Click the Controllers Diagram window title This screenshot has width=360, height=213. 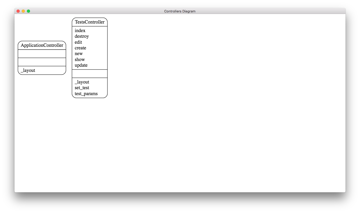[x=180, y=11]
